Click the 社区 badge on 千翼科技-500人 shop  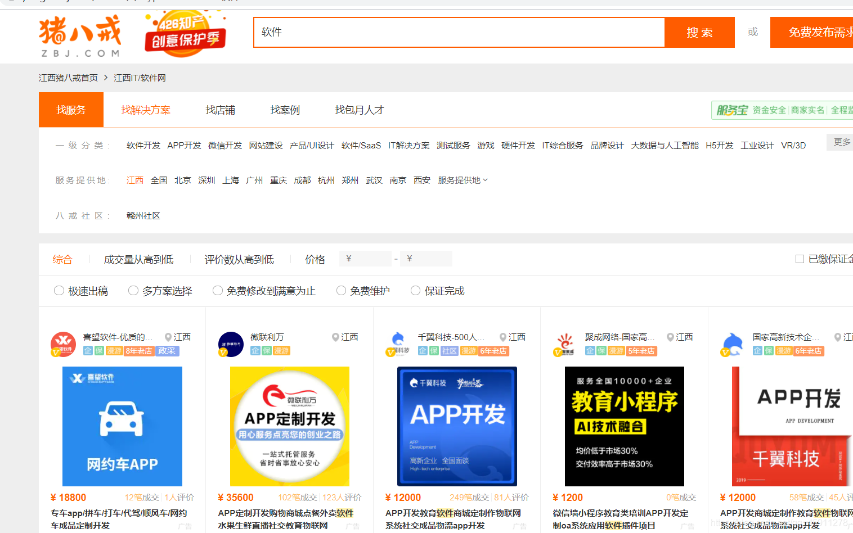[x=450, y=351]
